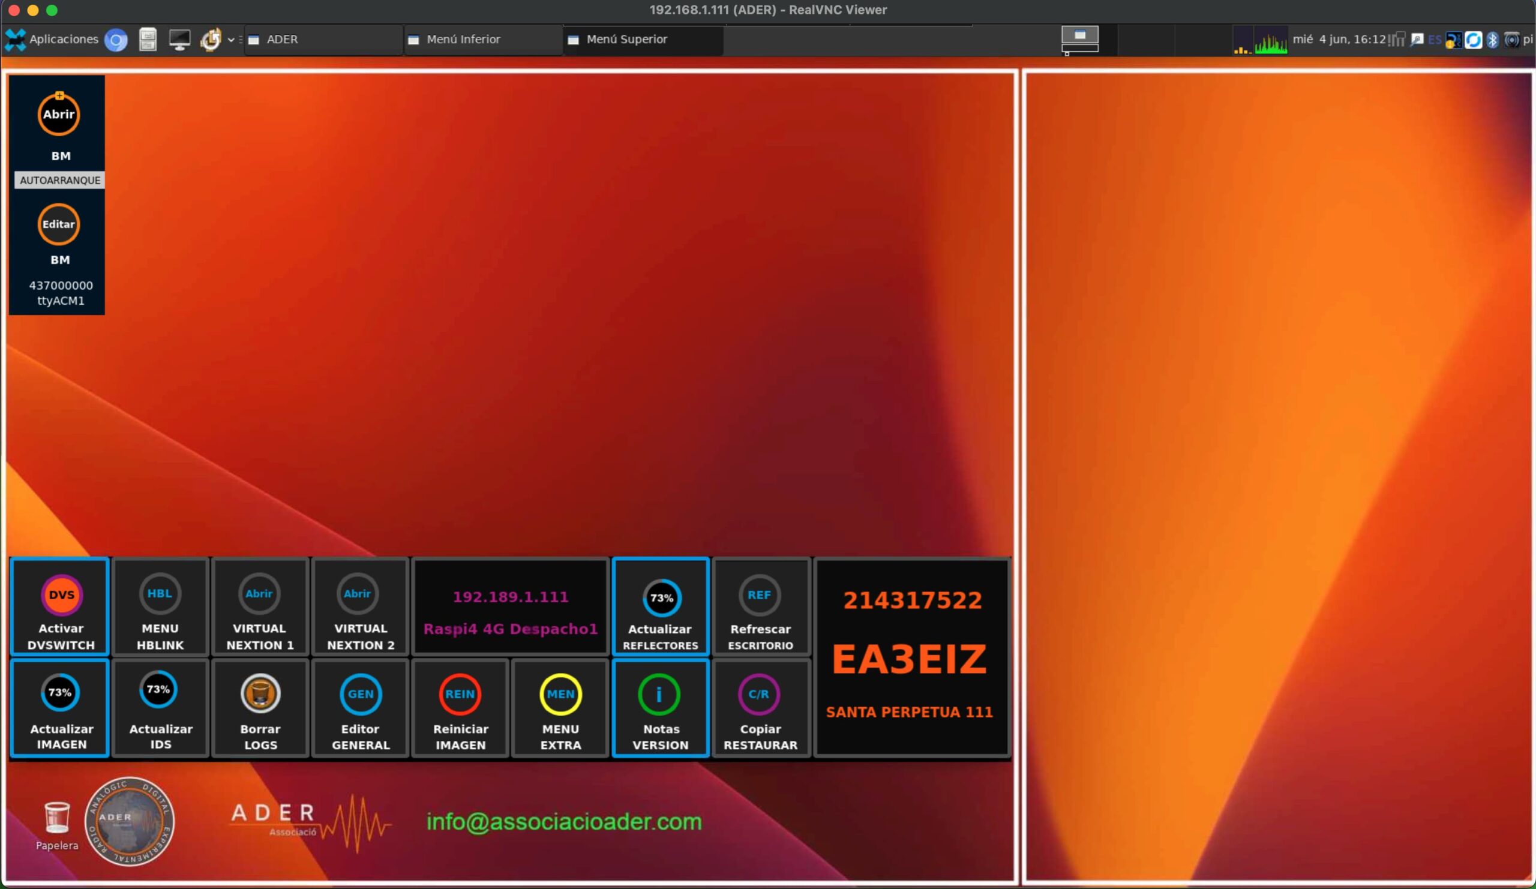Click the monitor icon in the top panel
Image resolution: width=1536 pixels, height=889 pixels.
[179, 40]
